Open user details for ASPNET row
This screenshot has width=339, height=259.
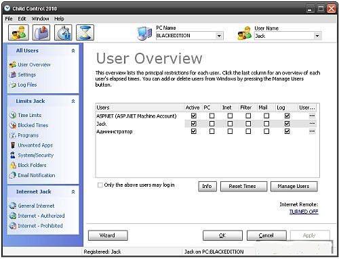tap(312, 116)
